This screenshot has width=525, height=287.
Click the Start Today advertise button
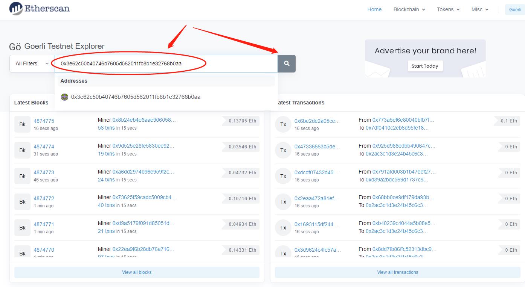click(x=425, y=66)
